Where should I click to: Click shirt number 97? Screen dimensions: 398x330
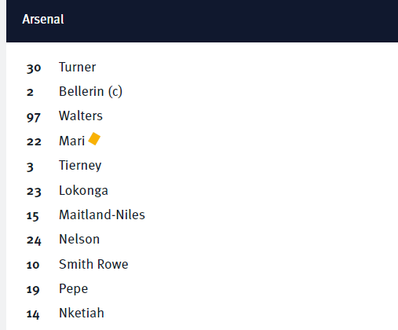point(34,118)
